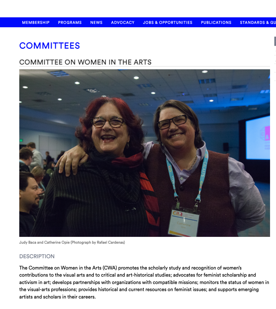Viewport: 276px width, 309px height.
Task: Open the Advocacy menu item
Action: point(123,22)
